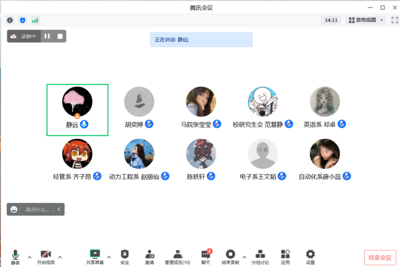Click the 34:33 meeting timer
The width and height of the screenshot is (400, 267).
pyautogui.click(x=331, y=20)
